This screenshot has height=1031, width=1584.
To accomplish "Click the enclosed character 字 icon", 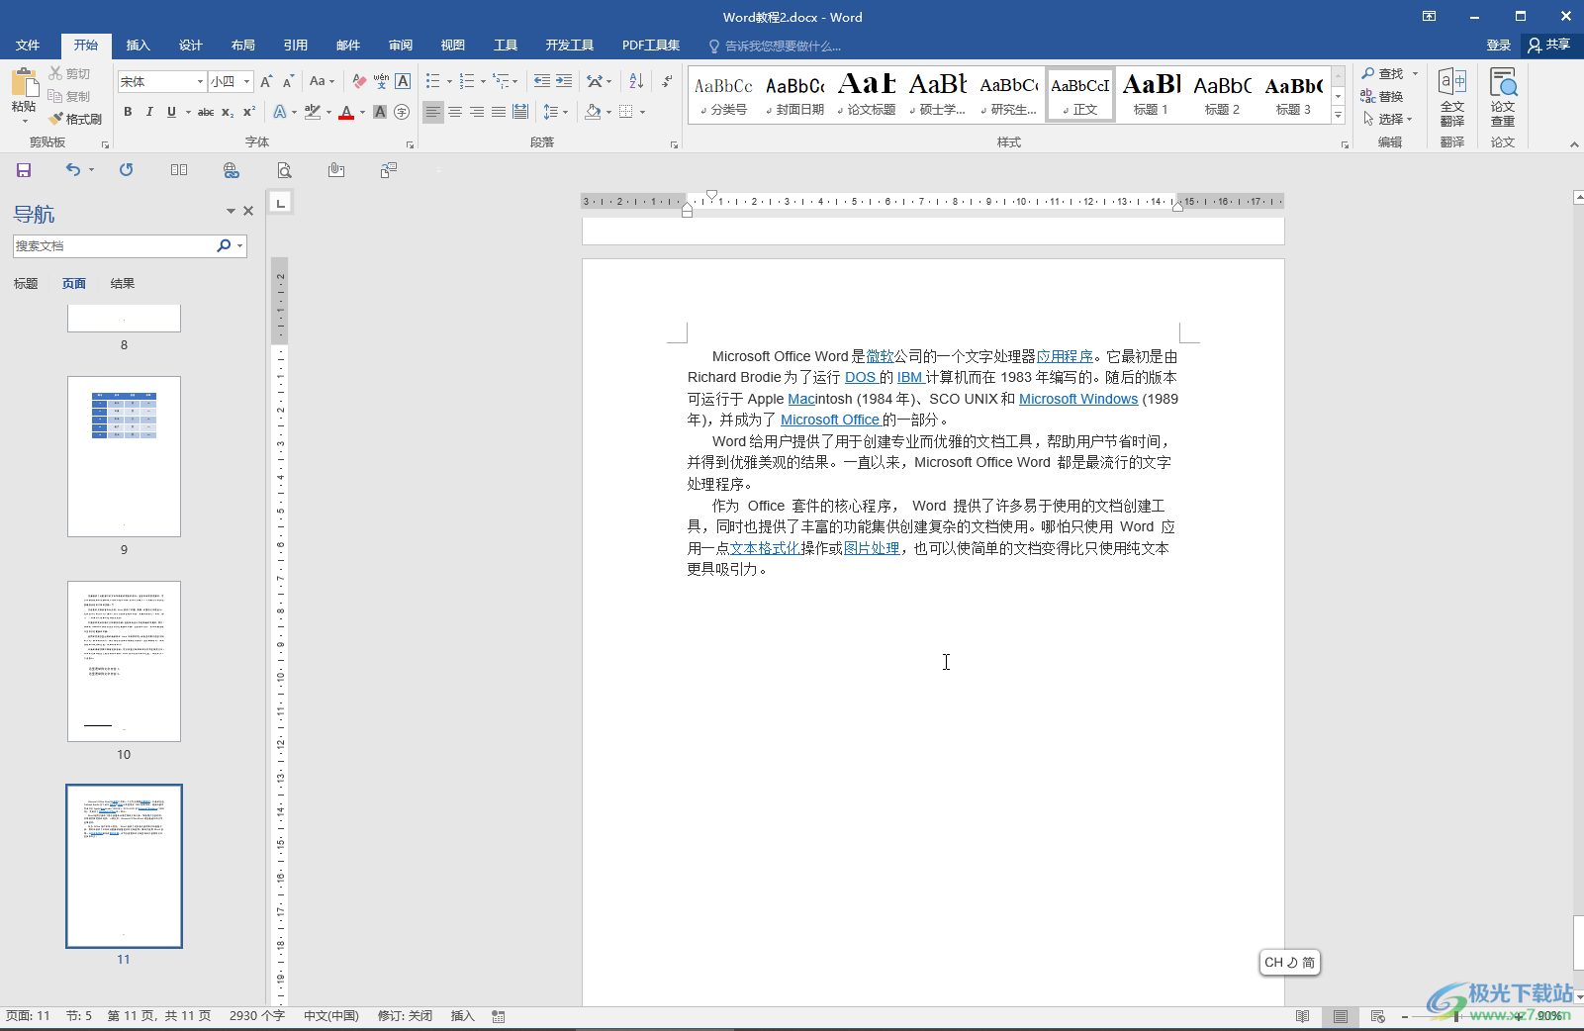I will pyautogui.click(x=402, y=112).
